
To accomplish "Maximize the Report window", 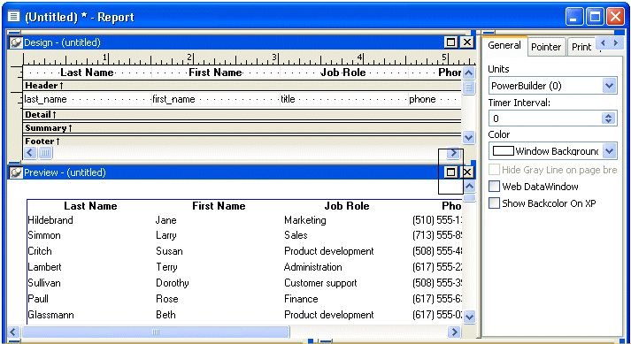I will (x=595, y=17).
